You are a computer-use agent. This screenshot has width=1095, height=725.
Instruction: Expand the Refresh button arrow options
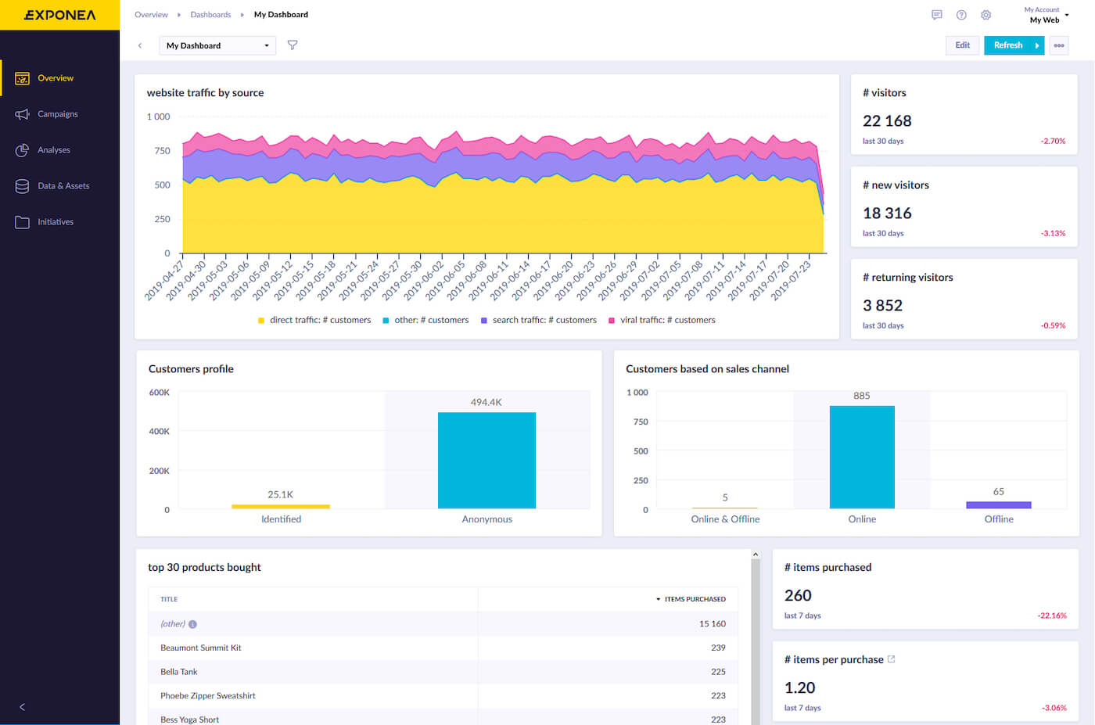(x=1037, y=45)
